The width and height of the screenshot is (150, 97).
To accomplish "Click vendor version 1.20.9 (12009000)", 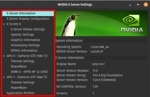I will click(104, 80).
